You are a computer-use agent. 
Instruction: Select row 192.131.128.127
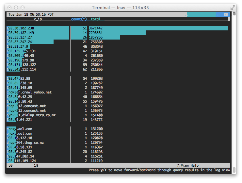point(117,65)
